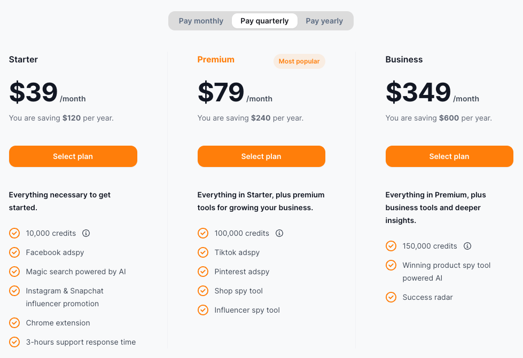Screen dimensions: 523x358
Task: Click the info icon beside 150,000 credits
Action: (x=467, y=246)
